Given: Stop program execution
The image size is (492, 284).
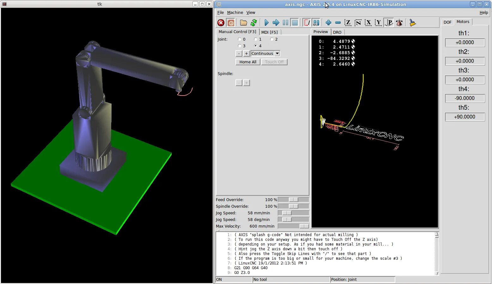Looking at the screenshot, I should pyautogui.click(x=295, y=23).
